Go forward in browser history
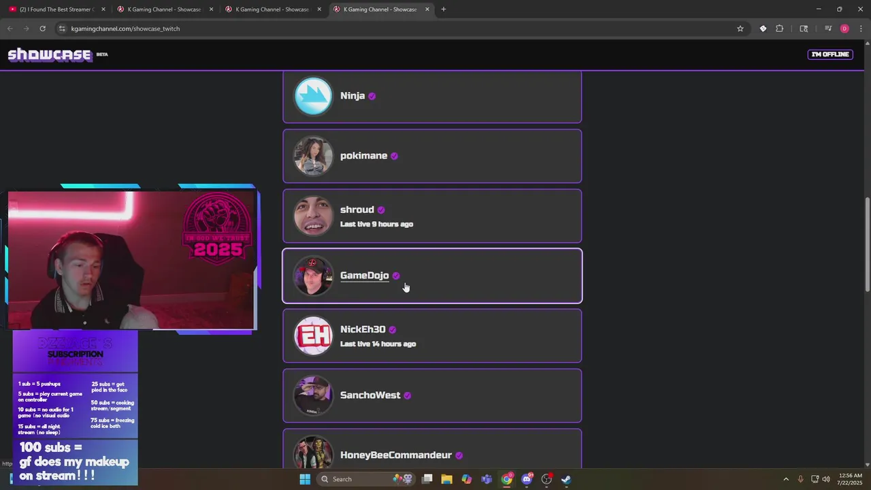871x490 pixels. [26, 29]
